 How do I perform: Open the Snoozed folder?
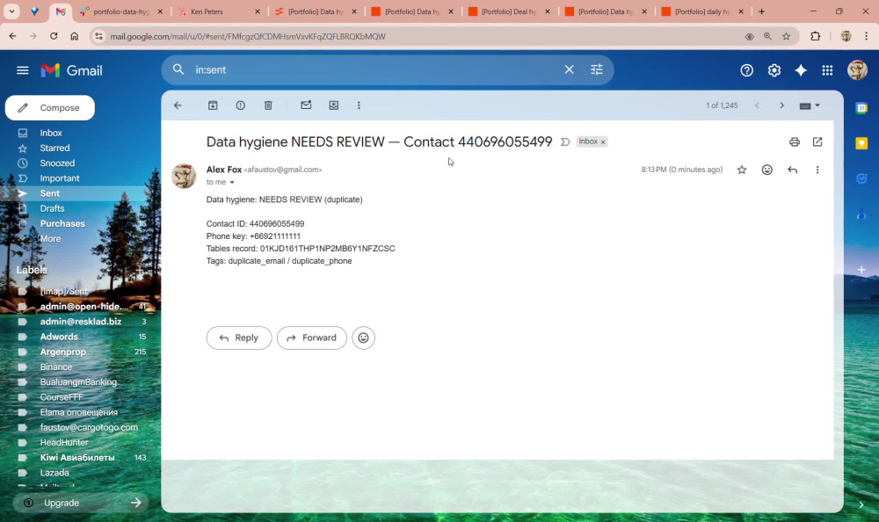[x=56, y=163]
